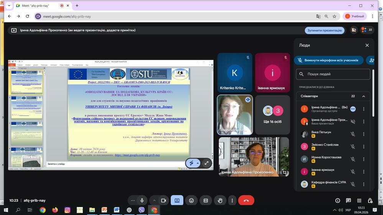The width and height of the screenshot is (383, 215).
Task: Open the chat with everyone icon
Action: point(348,200)
